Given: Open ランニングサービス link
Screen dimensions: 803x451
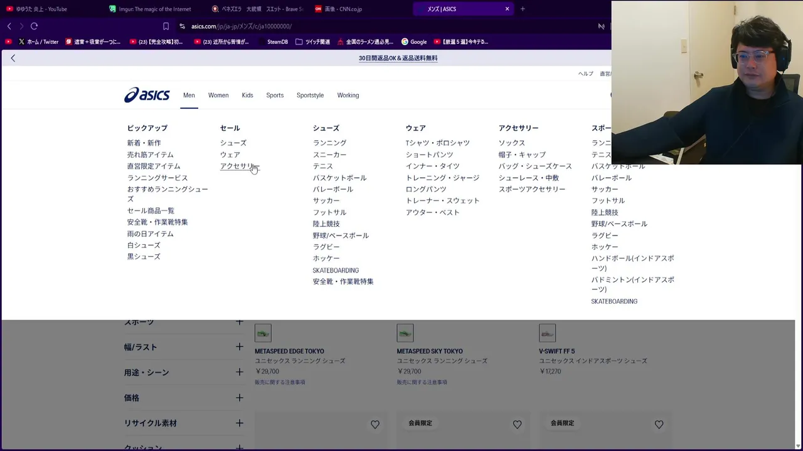Looking at the screenshot, I should click(x=157, y=178).
